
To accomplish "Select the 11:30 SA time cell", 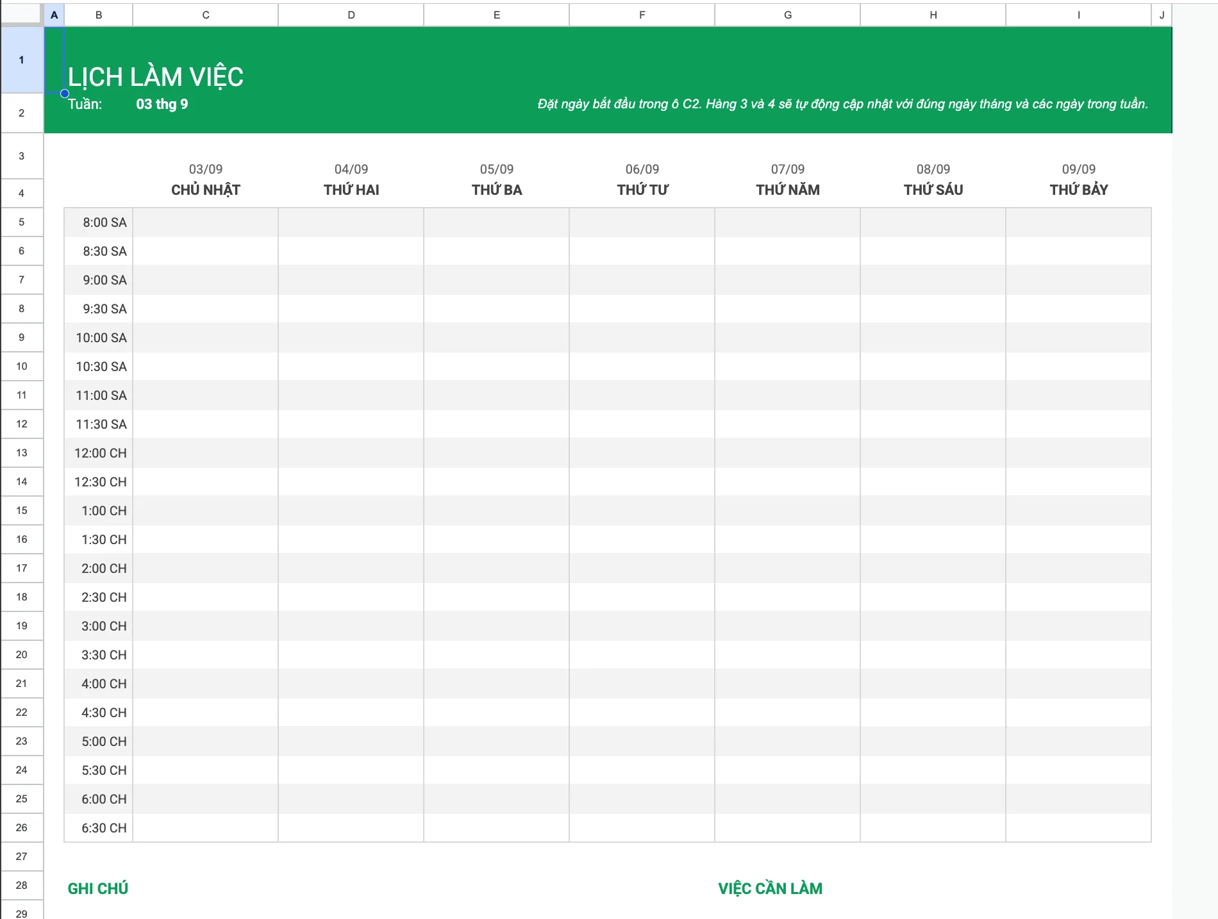I will click(99, 424).
